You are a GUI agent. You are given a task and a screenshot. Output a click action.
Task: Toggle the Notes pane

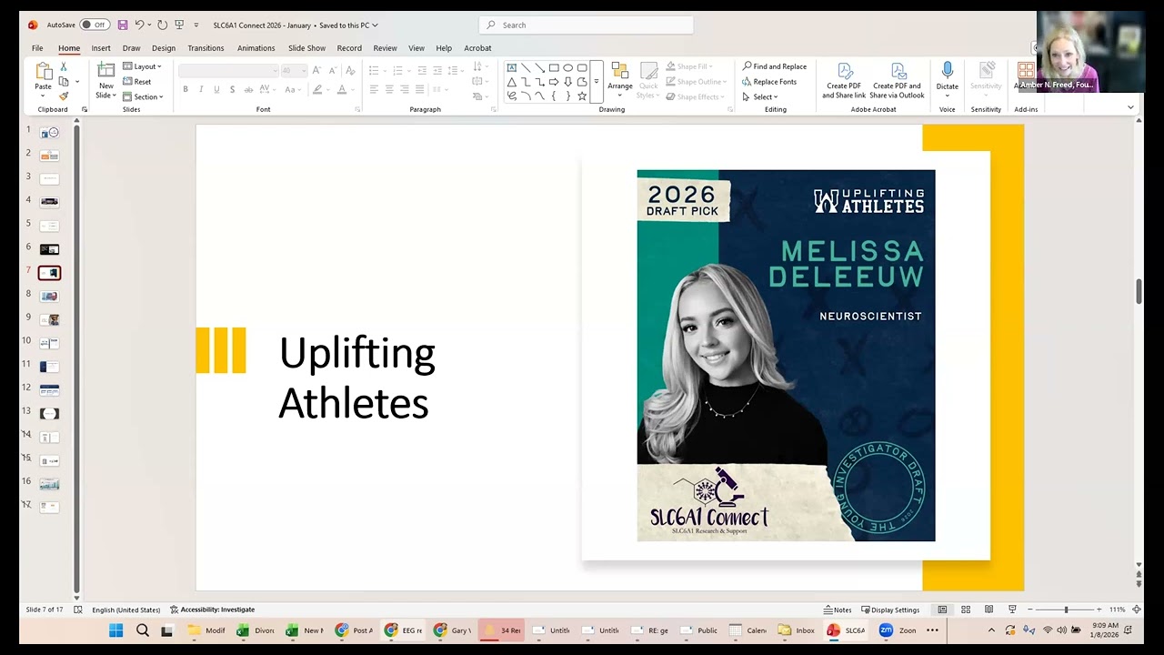click(838, 610)
